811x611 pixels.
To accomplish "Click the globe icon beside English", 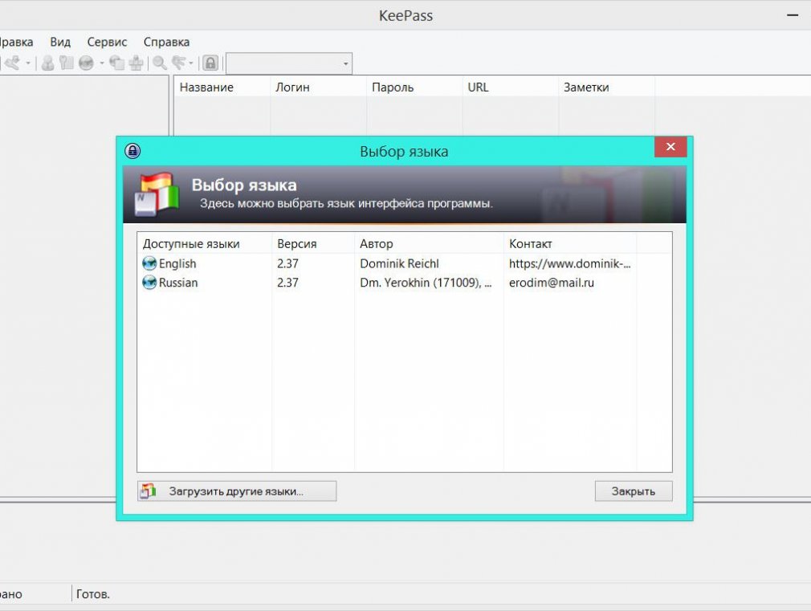I will tap(149, 263).
